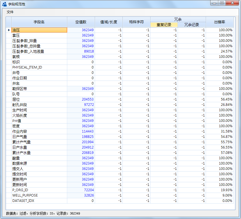This screenshot has height=219, width=241.
Task: Open null count link 114443
Action: pos(88,131)
